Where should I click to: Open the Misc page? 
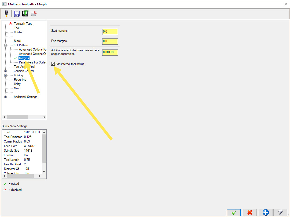(17, 88)
